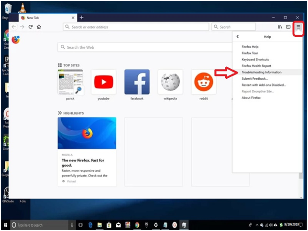Launch Microsoft Edge from taskbar

pyautogui.click(x=90, y=225)
